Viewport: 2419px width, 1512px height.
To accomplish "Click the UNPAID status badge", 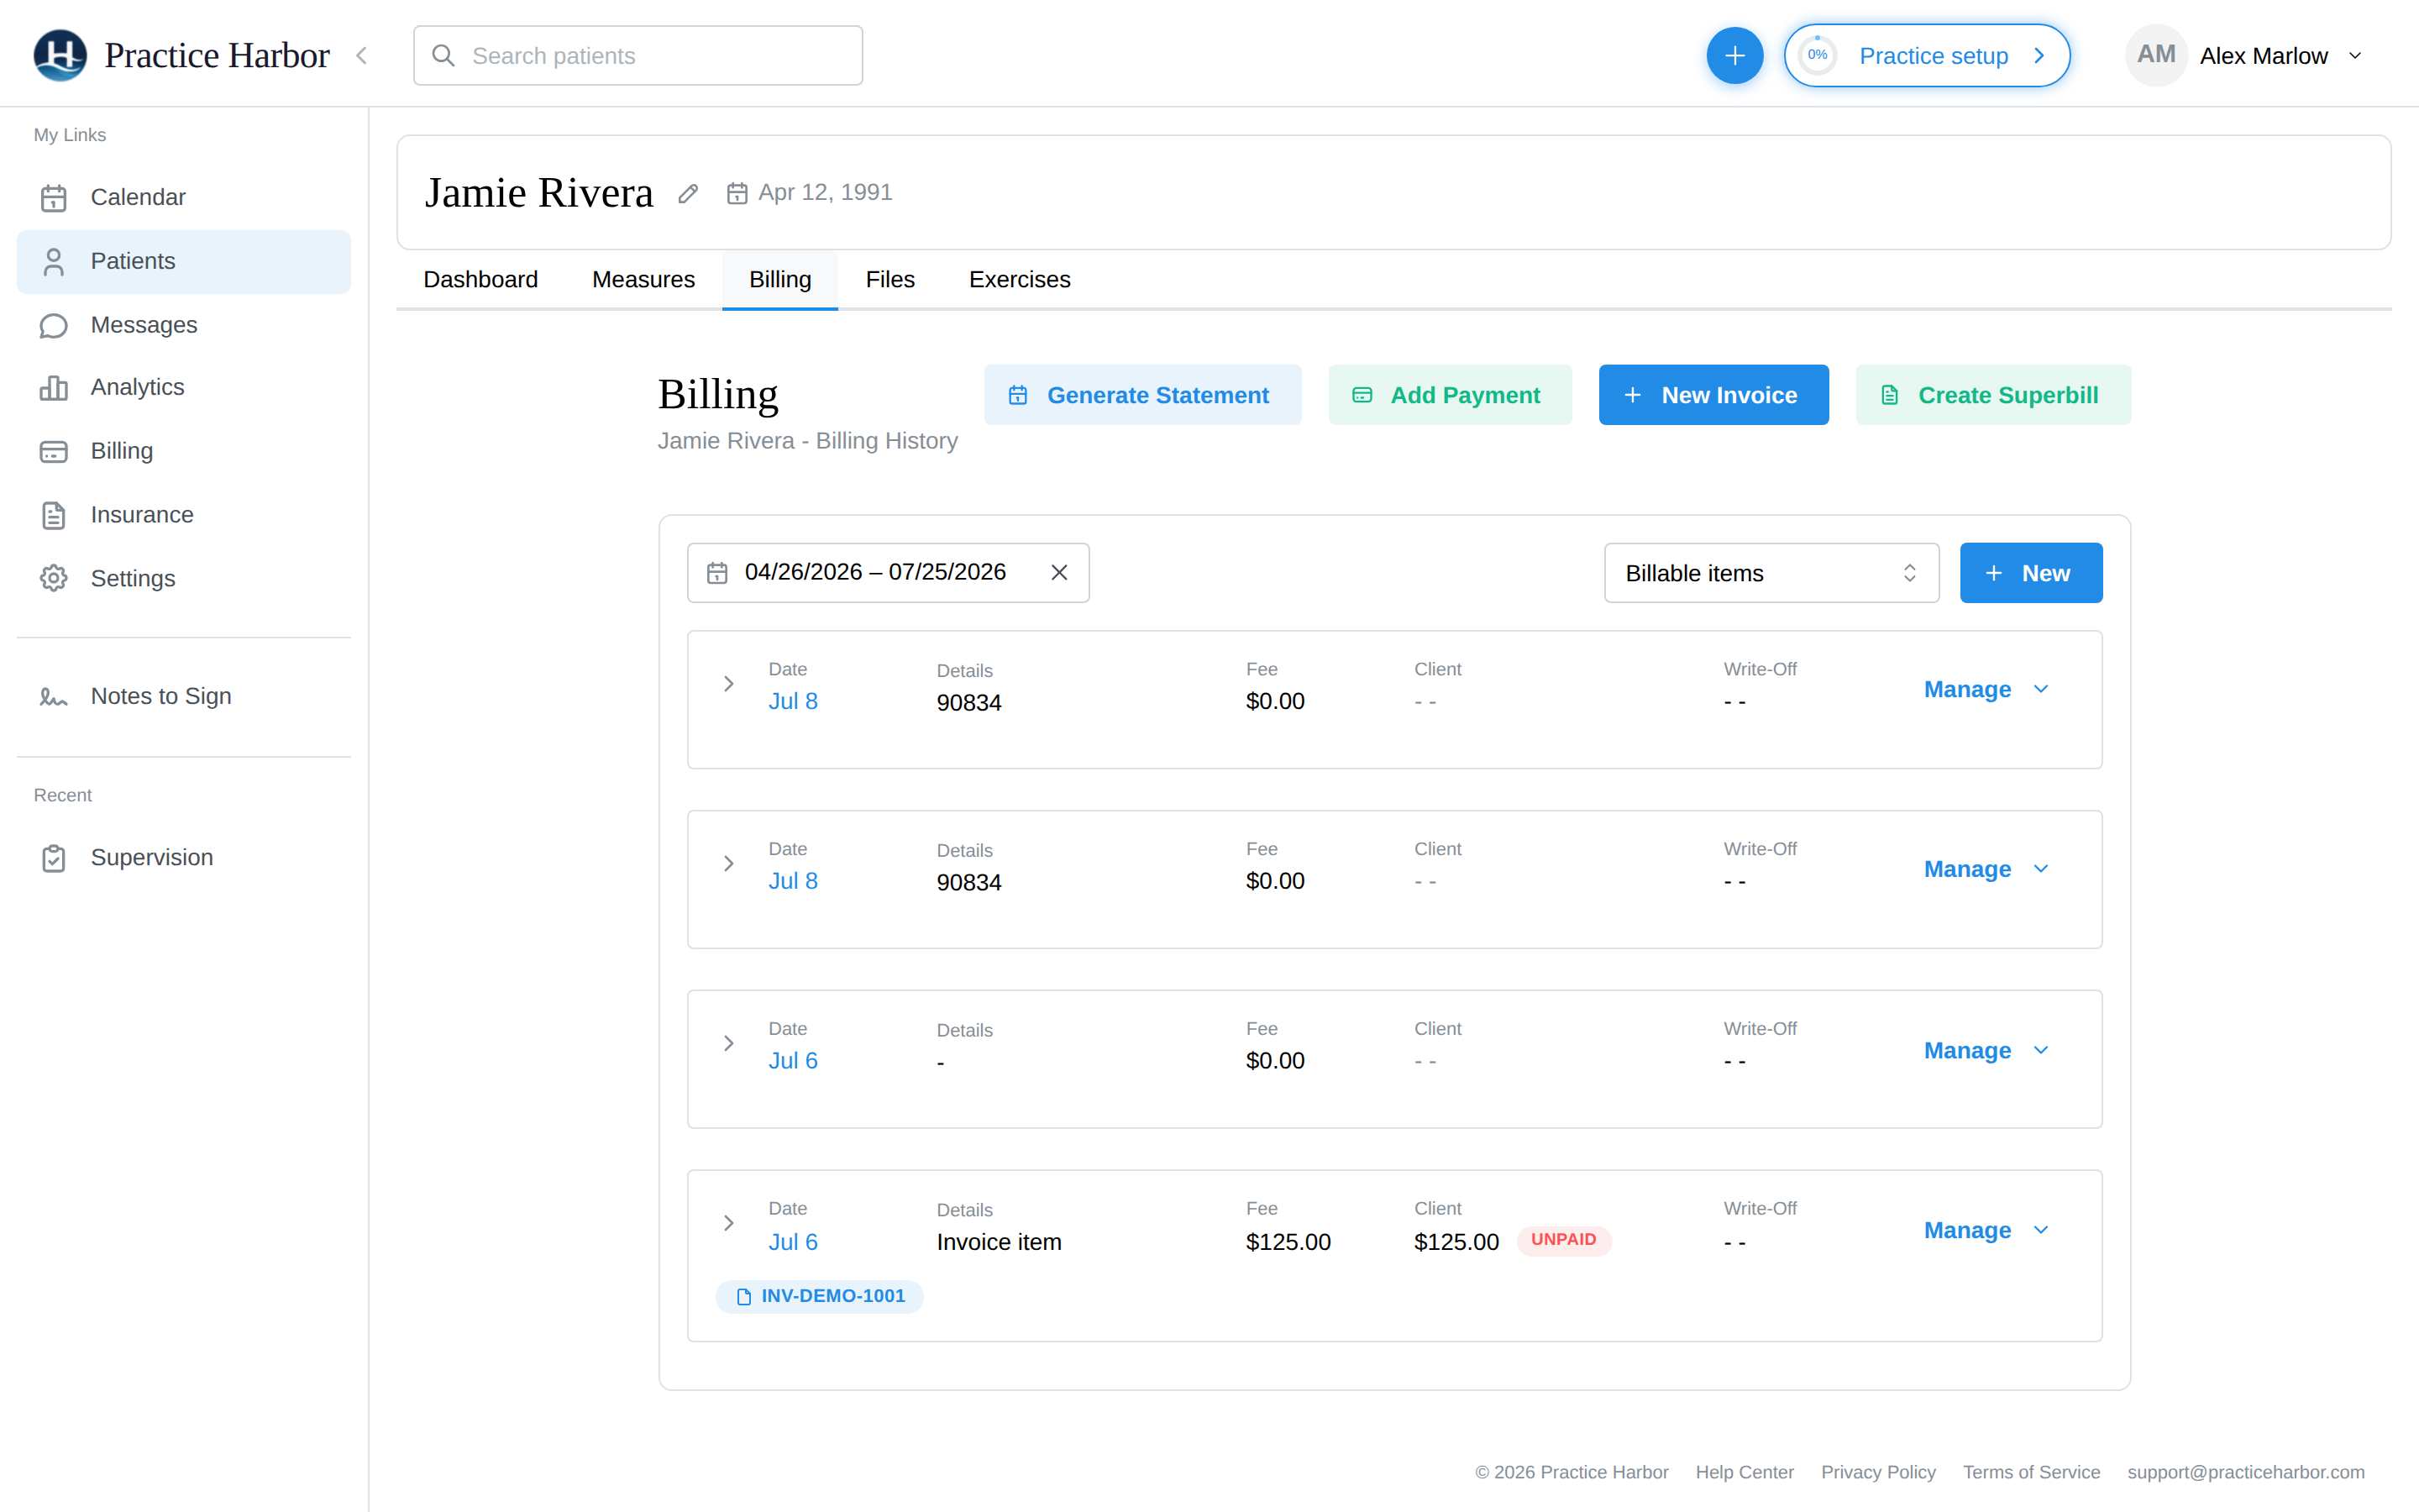I will (1563, 1240).
